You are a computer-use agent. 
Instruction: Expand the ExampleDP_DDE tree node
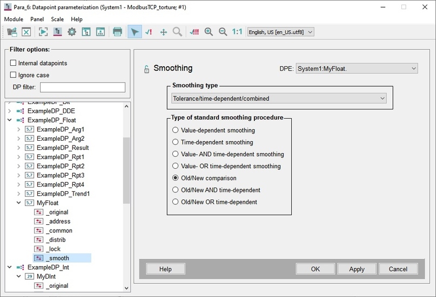[10, 111]
